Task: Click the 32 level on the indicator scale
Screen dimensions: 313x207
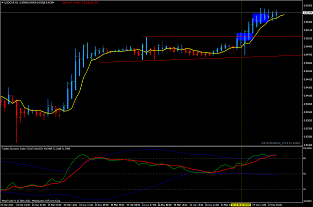Action: 304,189
